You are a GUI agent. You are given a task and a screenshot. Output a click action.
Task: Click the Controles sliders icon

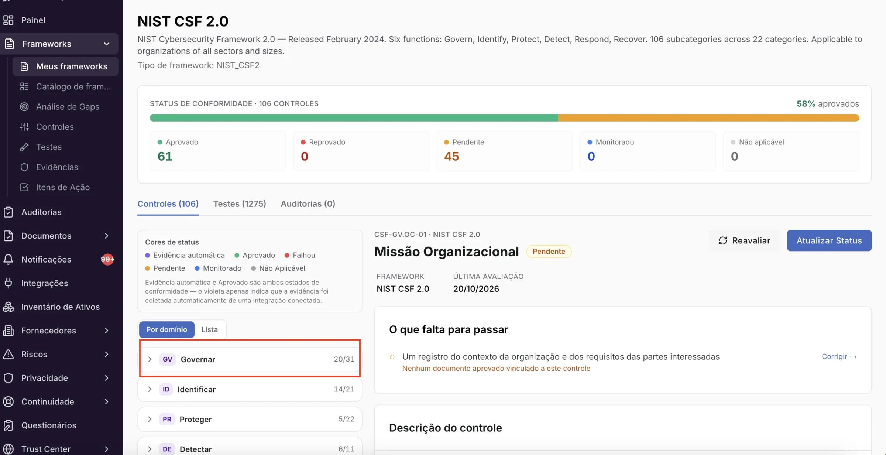(x=24, y=127)
